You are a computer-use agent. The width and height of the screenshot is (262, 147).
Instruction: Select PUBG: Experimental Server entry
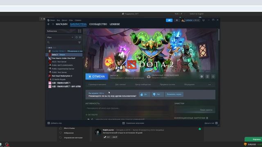(x=64, y=69)
